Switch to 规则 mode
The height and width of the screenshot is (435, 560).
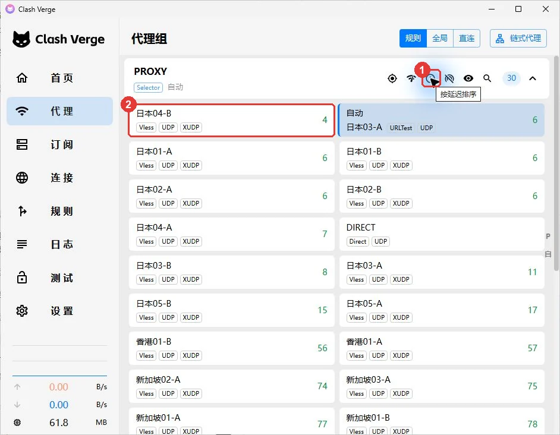[x=413, y=38]
